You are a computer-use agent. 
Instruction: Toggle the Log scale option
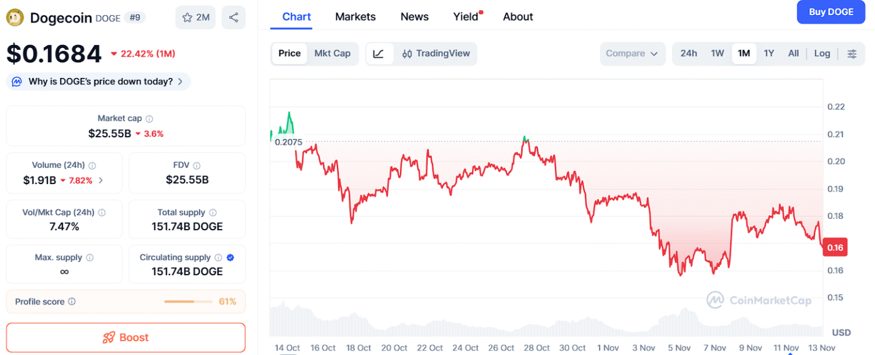click(x=822, y=54)
